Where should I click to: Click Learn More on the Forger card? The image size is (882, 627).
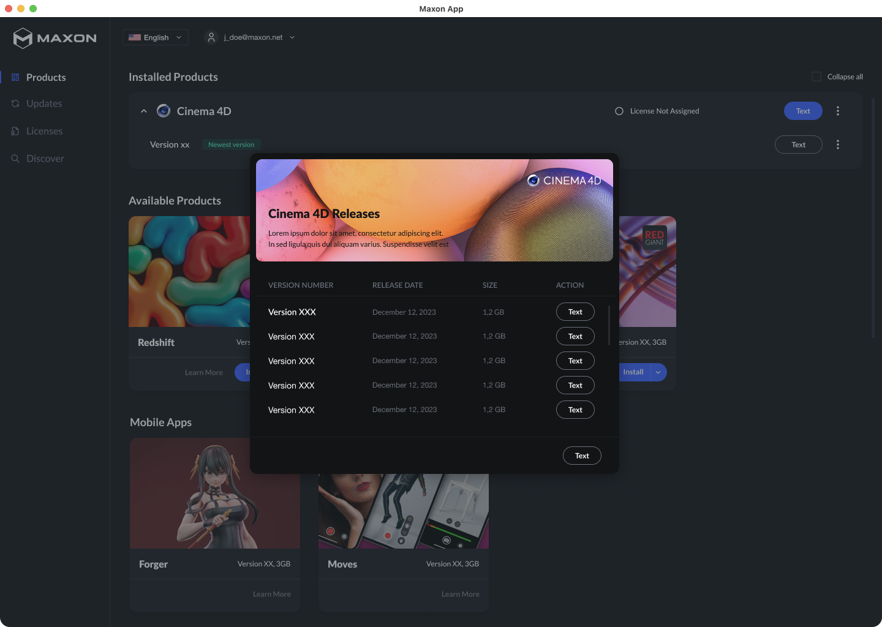click(x=272, y=594)
